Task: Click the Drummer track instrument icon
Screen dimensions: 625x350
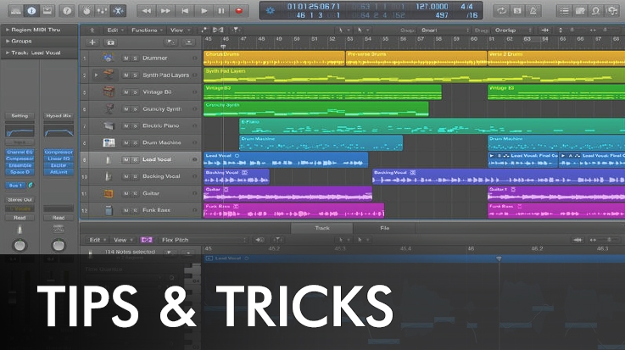Action: (x=109, y=58)
